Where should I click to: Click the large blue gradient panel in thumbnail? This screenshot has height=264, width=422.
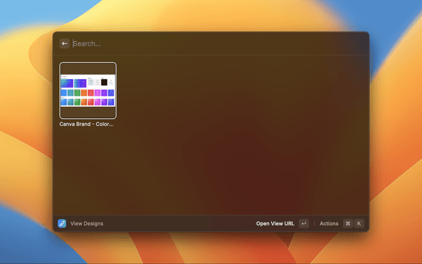66,83
